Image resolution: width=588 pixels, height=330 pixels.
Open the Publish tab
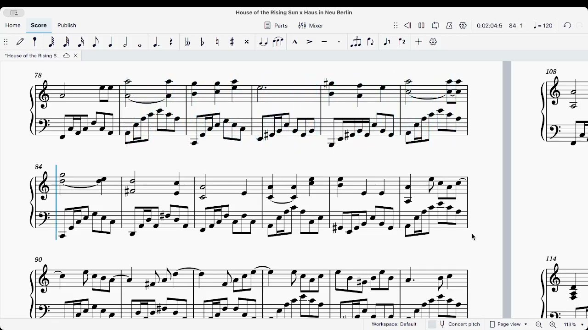pos(67,26)
